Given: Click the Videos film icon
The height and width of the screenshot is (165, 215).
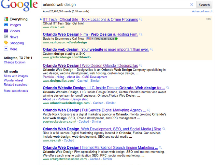Looking at the screenshot, I should pyautogui.click(x=6, y=31).
